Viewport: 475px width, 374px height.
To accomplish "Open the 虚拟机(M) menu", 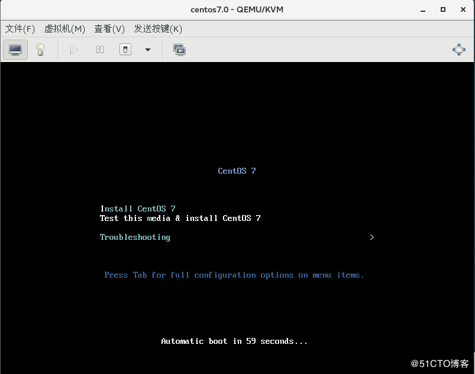I will pos(64,29).
